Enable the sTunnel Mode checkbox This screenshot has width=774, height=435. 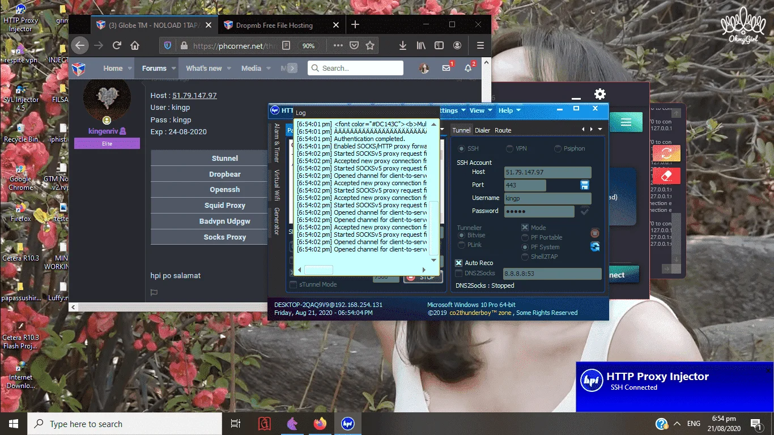point(293,284)
